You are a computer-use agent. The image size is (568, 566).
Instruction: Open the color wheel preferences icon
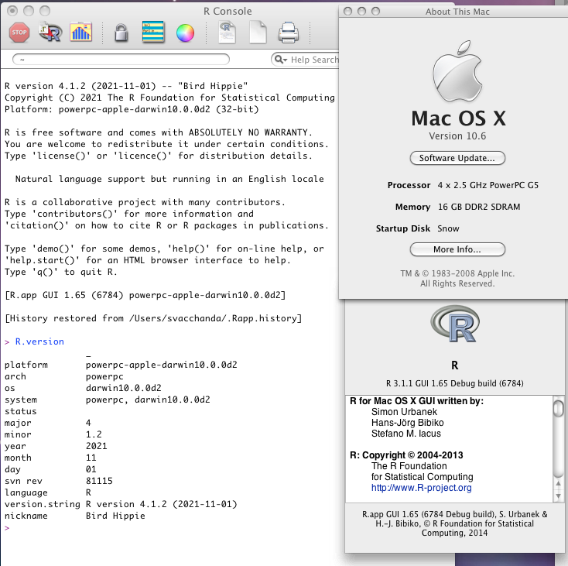185,33
